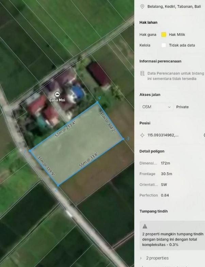Viewport: 205px width, 267px height.
Task: Click the Belalang, Kediri, Tabanan, Bali address
Action: (x=174, y=6)
